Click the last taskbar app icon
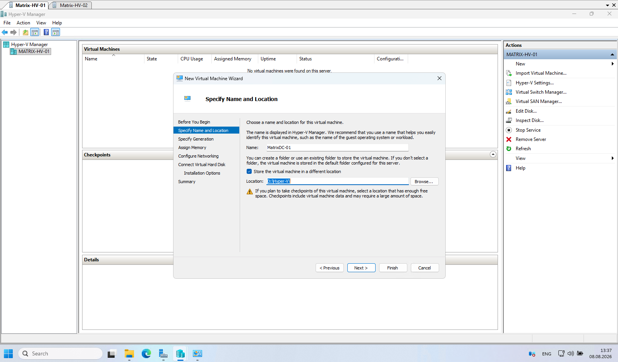Image resolution: width=618 pixels, height=362 pixels. pyautogui.click(x=197, y=353)
